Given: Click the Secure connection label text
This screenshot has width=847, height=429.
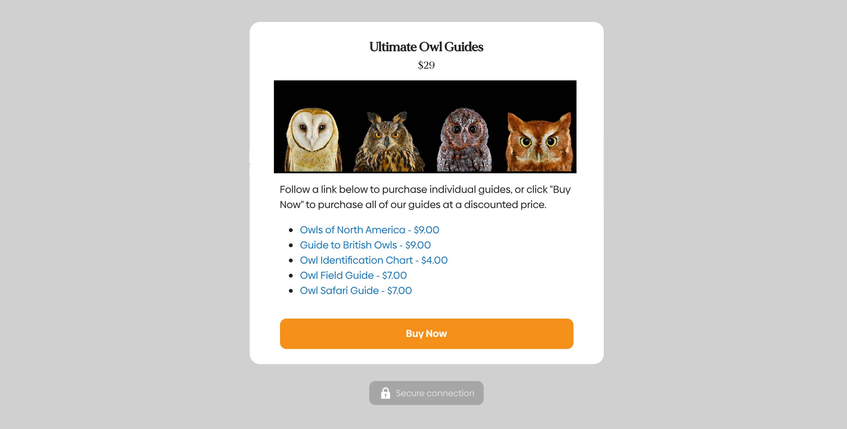Looking at the screenshot, I should point(435,393).
